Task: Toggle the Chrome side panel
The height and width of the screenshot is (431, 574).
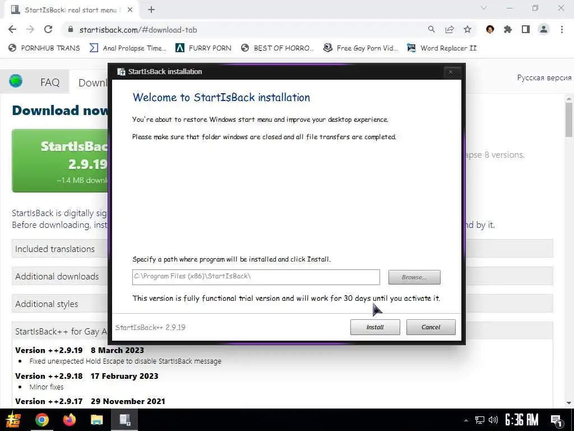Action: [x=526, y=29]
